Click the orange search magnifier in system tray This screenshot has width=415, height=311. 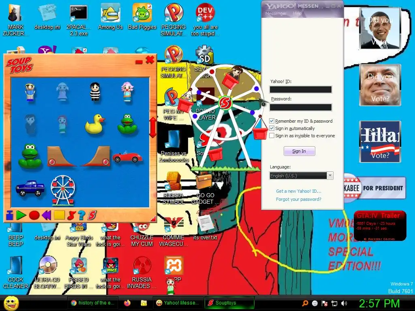pyautogui.click(x=305, y=303)
